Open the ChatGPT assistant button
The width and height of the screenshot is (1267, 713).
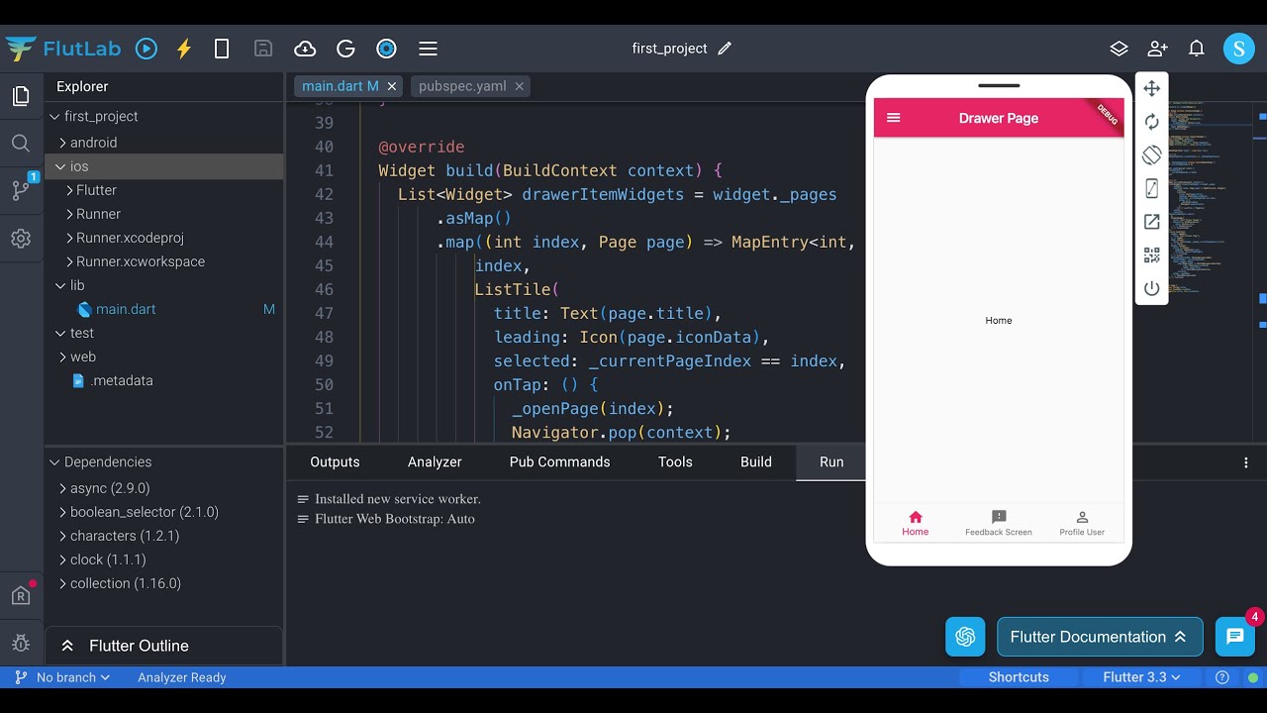[965, 637]
